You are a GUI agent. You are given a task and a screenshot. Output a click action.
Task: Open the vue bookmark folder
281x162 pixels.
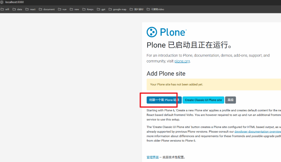point(62,9)
